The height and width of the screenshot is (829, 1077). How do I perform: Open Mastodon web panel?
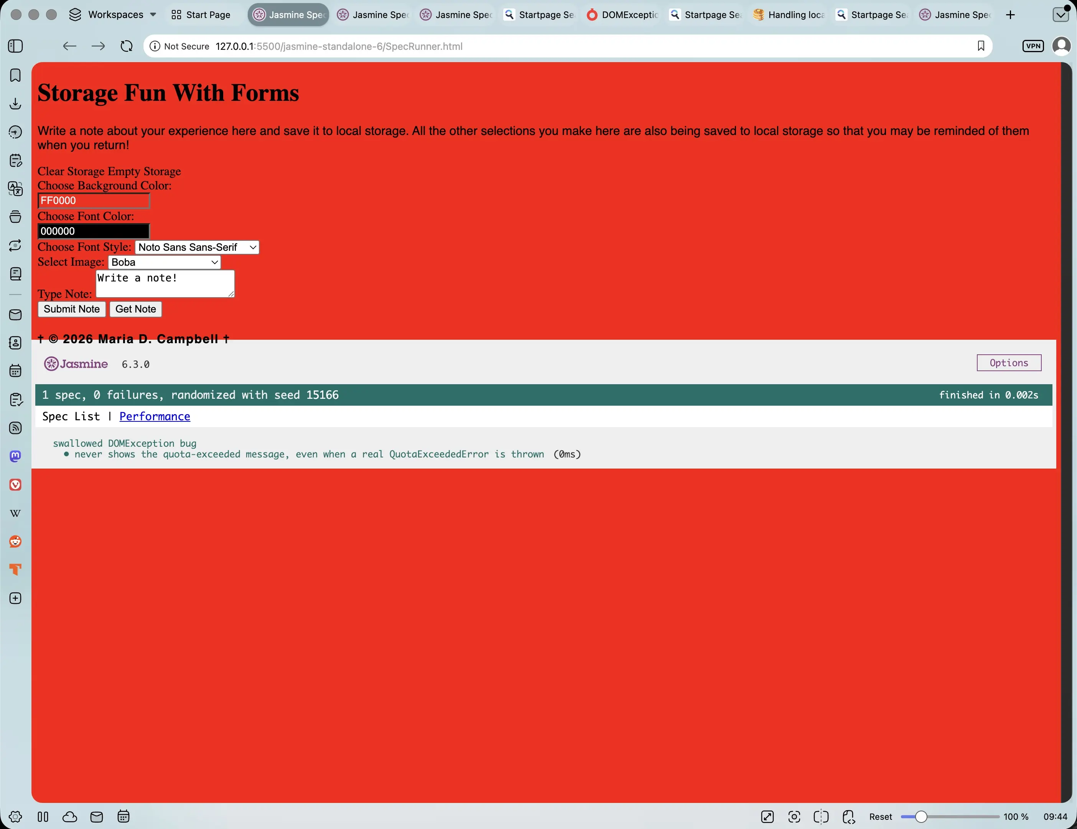pyautogui.click(x=15, y=456)
